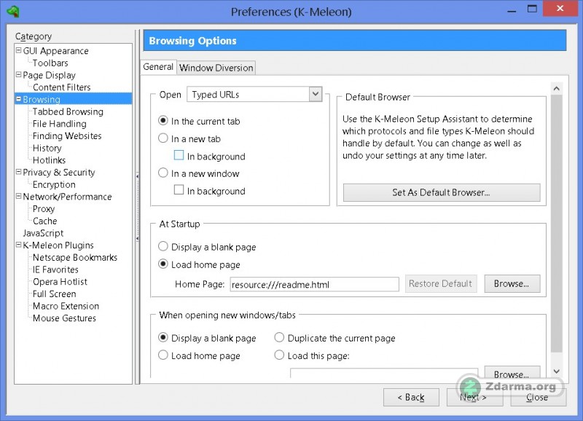Close the Preferences window with X
Viewport: 583px width, 421px height.
click(x=560, y=9)
